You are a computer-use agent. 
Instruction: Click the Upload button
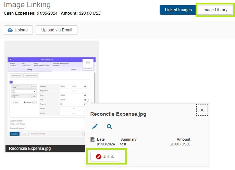(18, 30)
